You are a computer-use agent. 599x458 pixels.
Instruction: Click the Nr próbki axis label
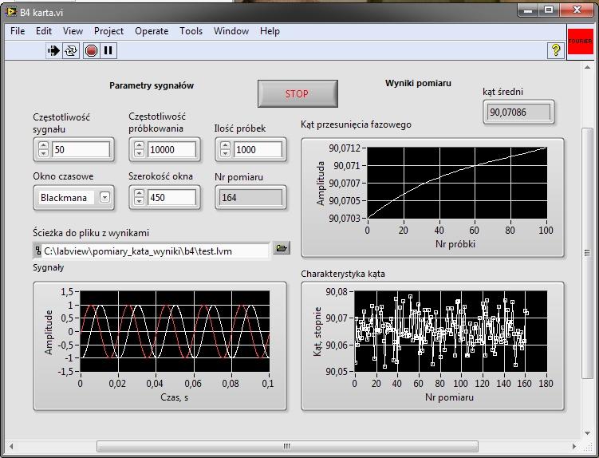point(455,244)
